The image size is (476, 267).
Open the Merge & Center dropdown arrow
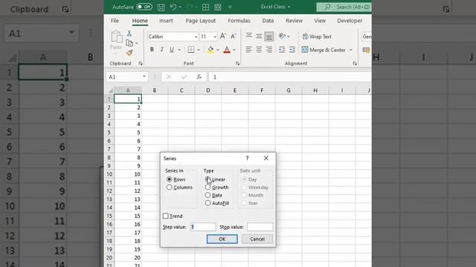click(351, 50)
